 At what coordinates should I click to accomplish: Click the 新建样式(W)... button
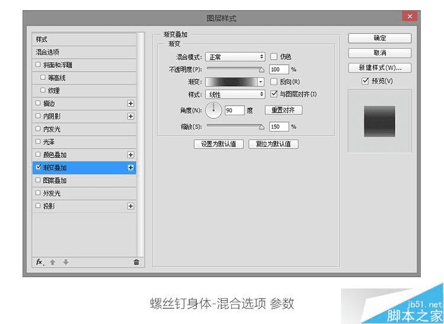click(x=379, y=68)
